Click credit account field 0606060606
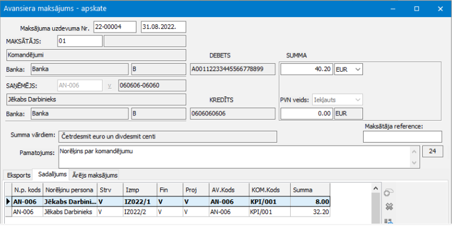Screen dimensions: 452x226 [233, 114]
